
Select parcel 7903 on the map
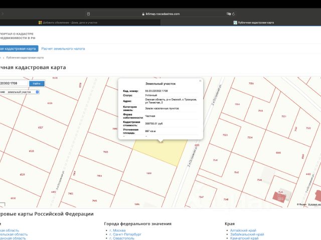click(105, 152)
